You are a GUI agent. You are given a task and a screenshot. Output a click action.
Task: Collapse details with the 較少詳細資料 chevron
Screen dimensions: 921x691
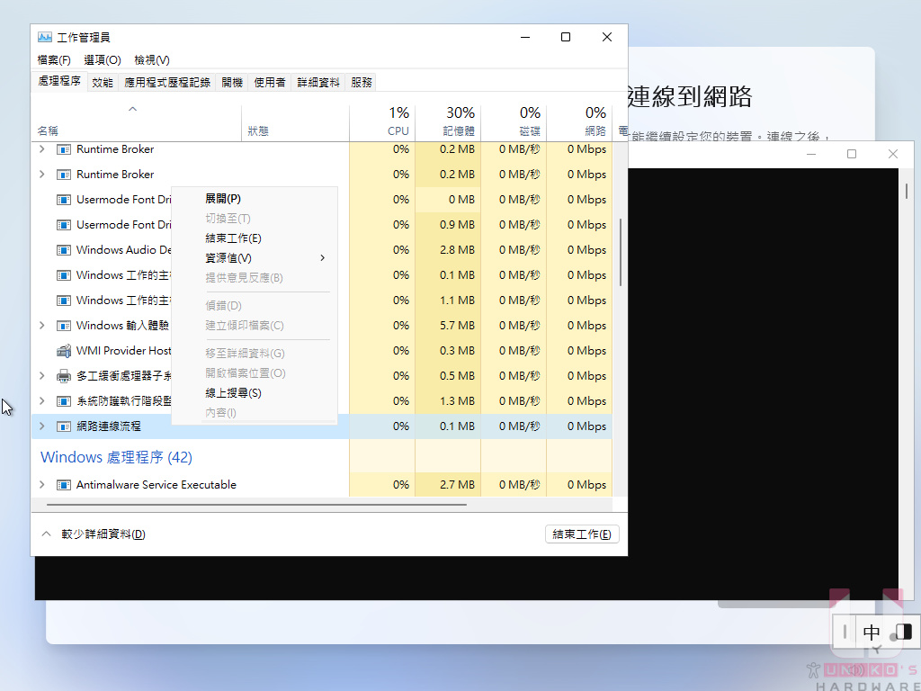pyautogui.click(x=46, y=534)
